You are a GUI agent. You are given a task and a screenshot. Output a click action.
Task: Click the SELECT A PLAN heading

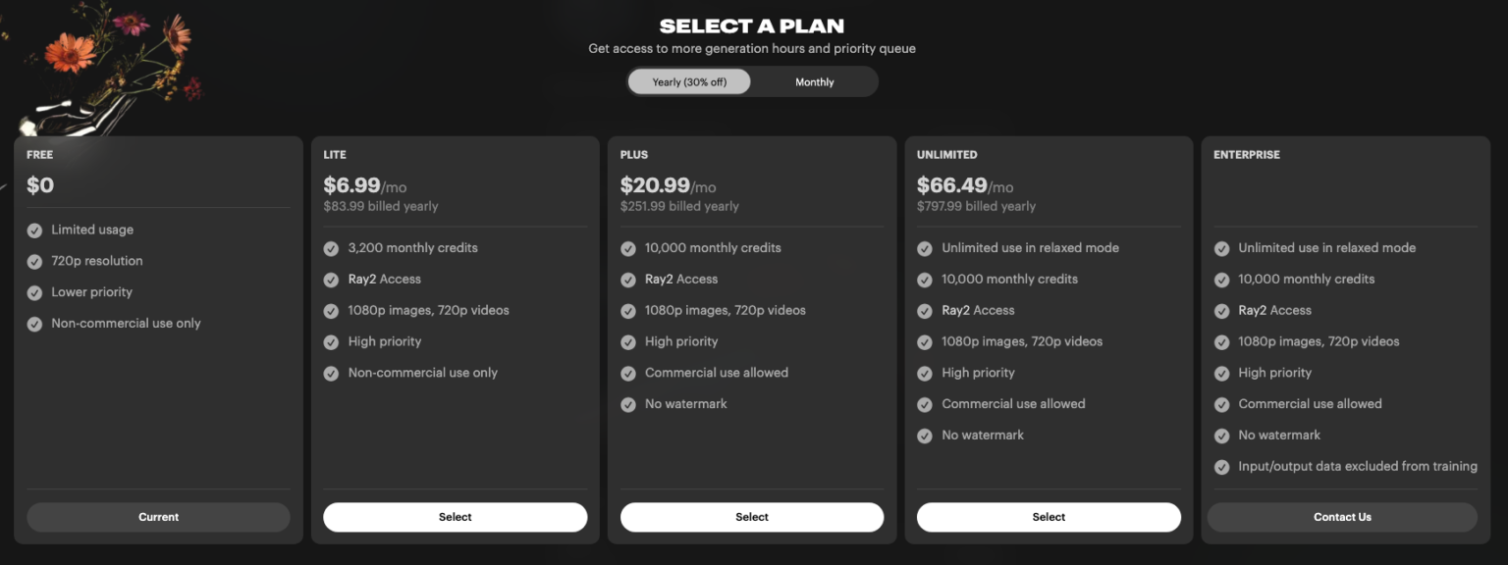click(752, 26)
